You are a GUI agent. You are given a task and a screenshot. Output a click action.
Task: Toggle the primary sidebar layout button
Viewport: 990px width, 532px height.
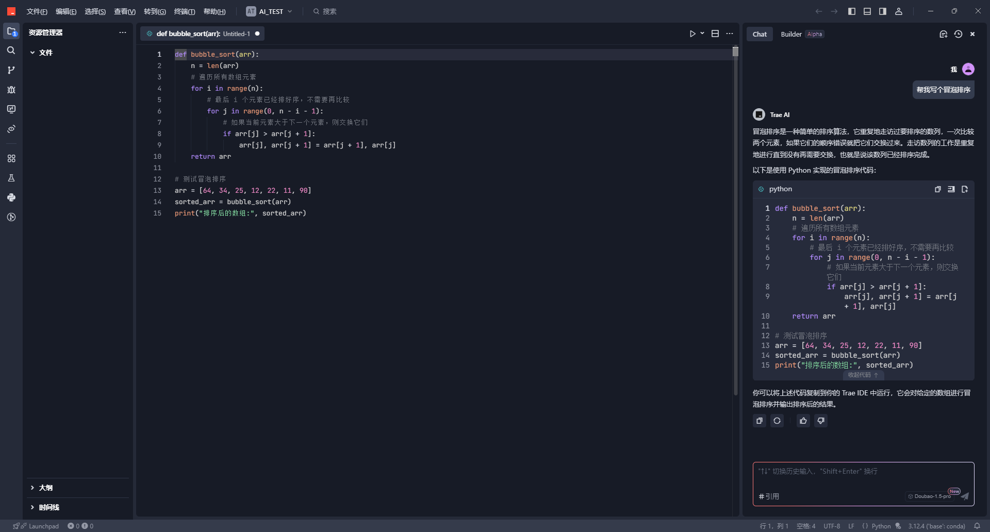[x=852, y=11]
